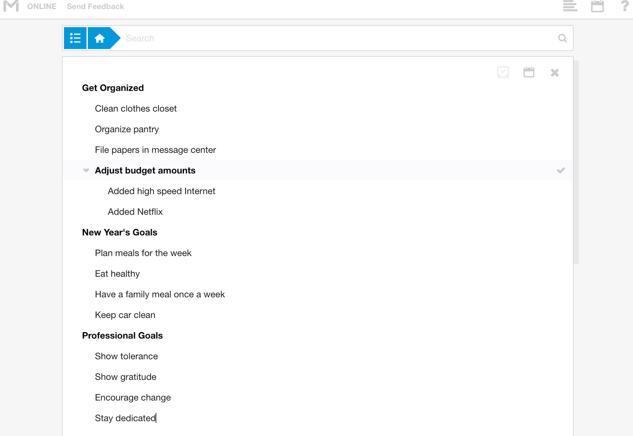Select the Eat healthy item

(x=118, y=274)
